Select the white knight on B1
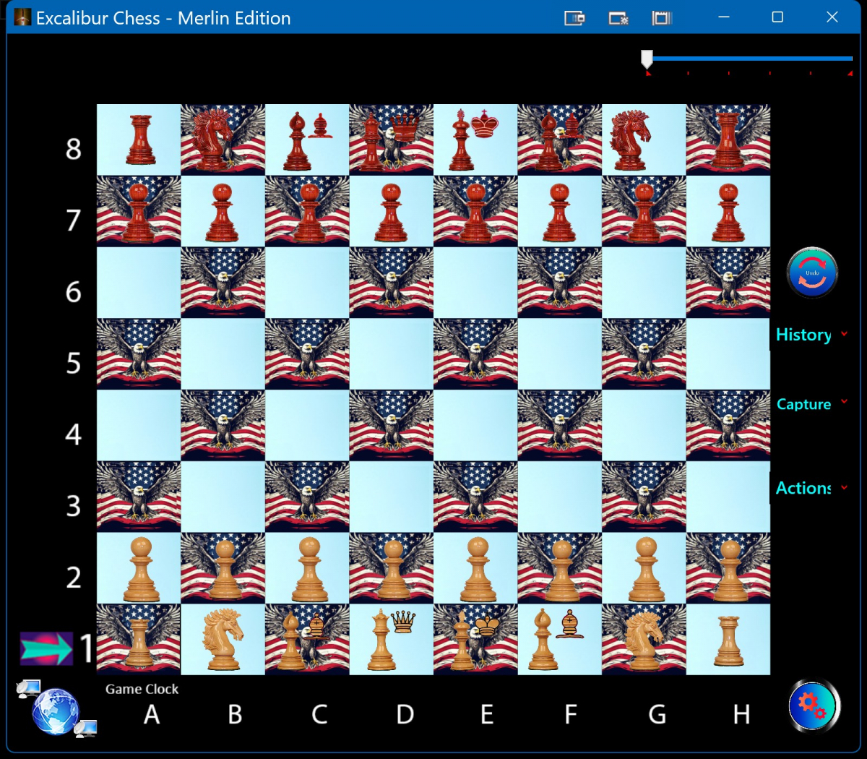867x759 pixels. (223, 640)
